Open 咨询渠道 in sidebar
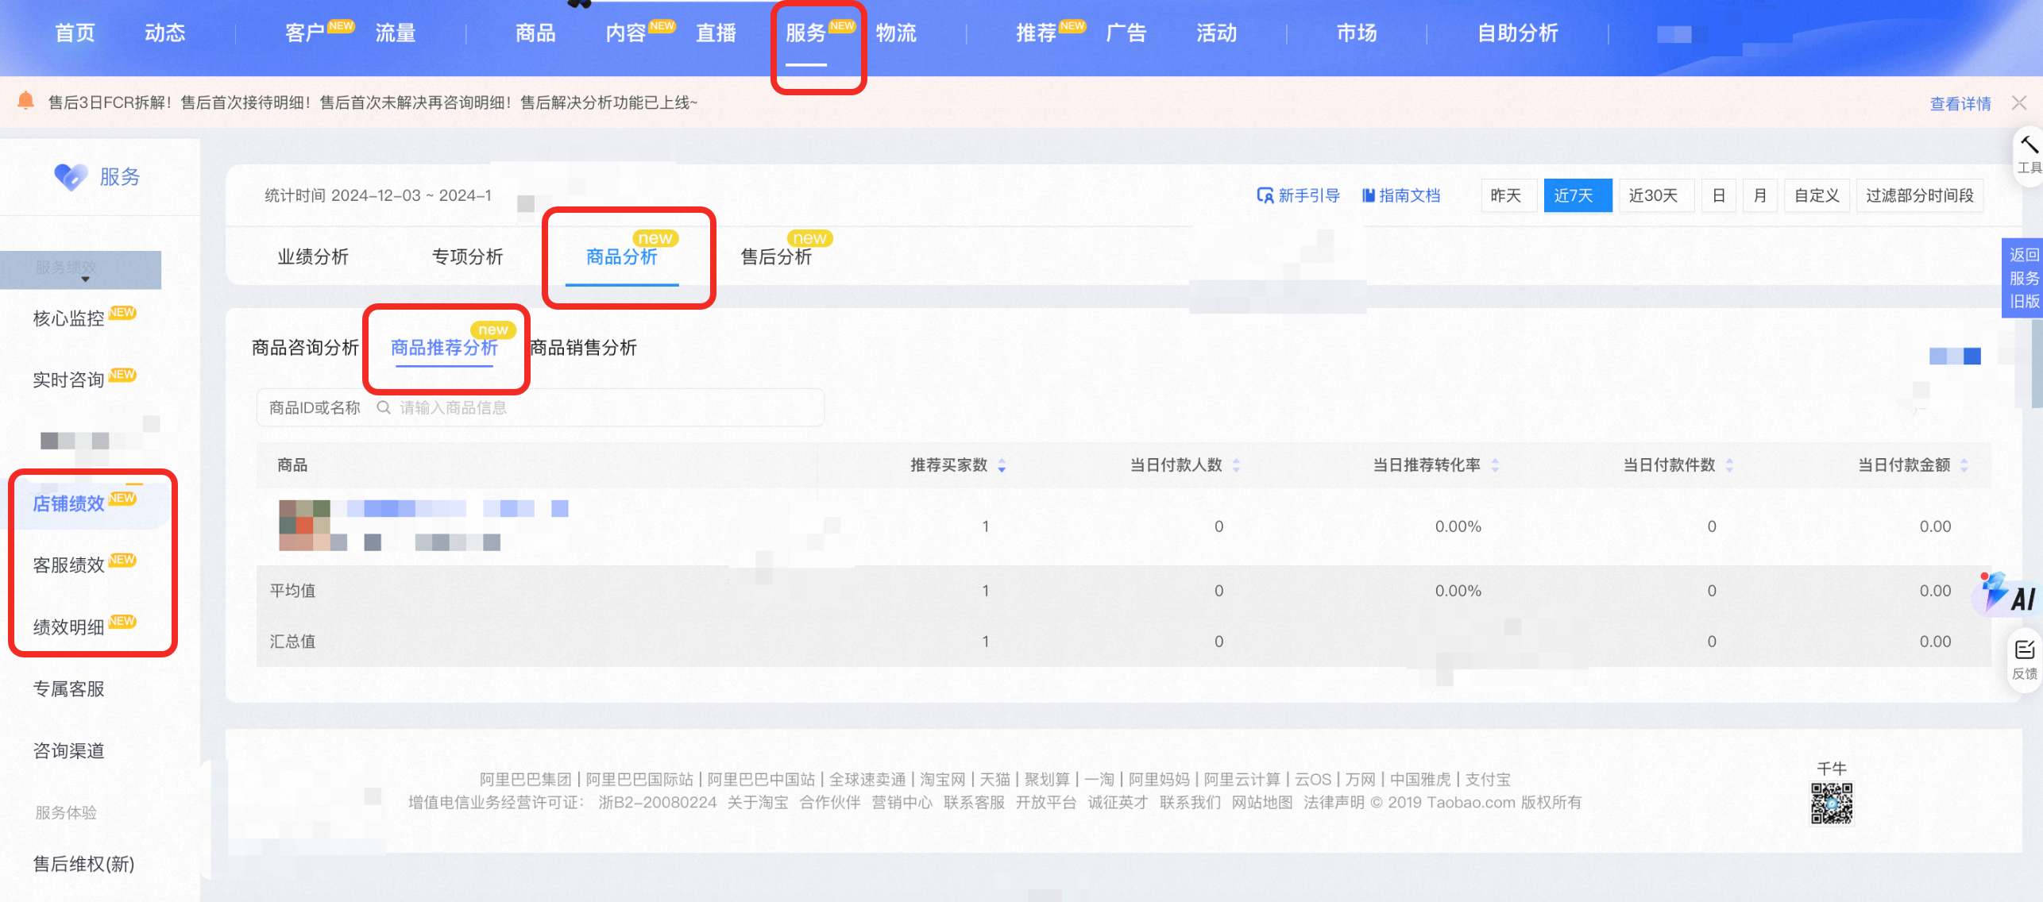The width and height of the screenshot is (2043, 902). (x=69, y=751)
